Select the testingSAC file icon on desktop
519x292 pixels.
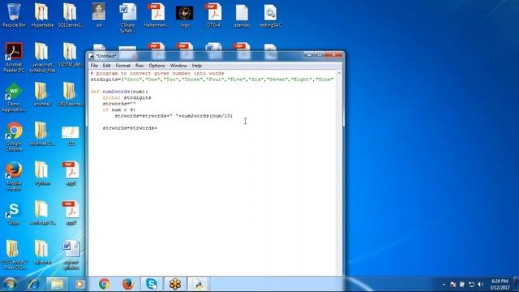click(x=270, y=15)
